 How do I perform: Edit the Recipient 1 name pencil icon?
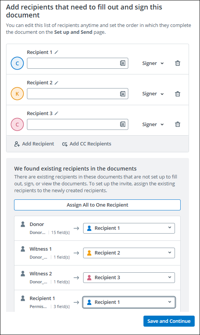tap(56, 52)
